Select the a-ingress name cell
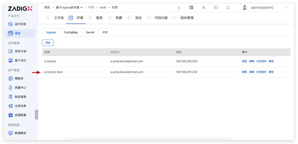 click(50, 61)
